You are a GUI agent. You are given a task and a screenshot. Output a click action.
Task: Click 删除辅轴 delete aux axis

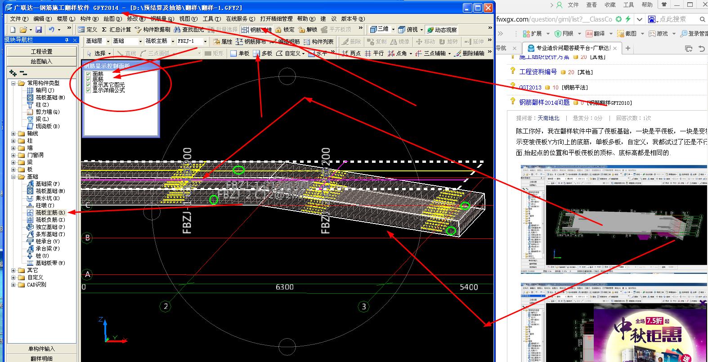tap(469, 53)
